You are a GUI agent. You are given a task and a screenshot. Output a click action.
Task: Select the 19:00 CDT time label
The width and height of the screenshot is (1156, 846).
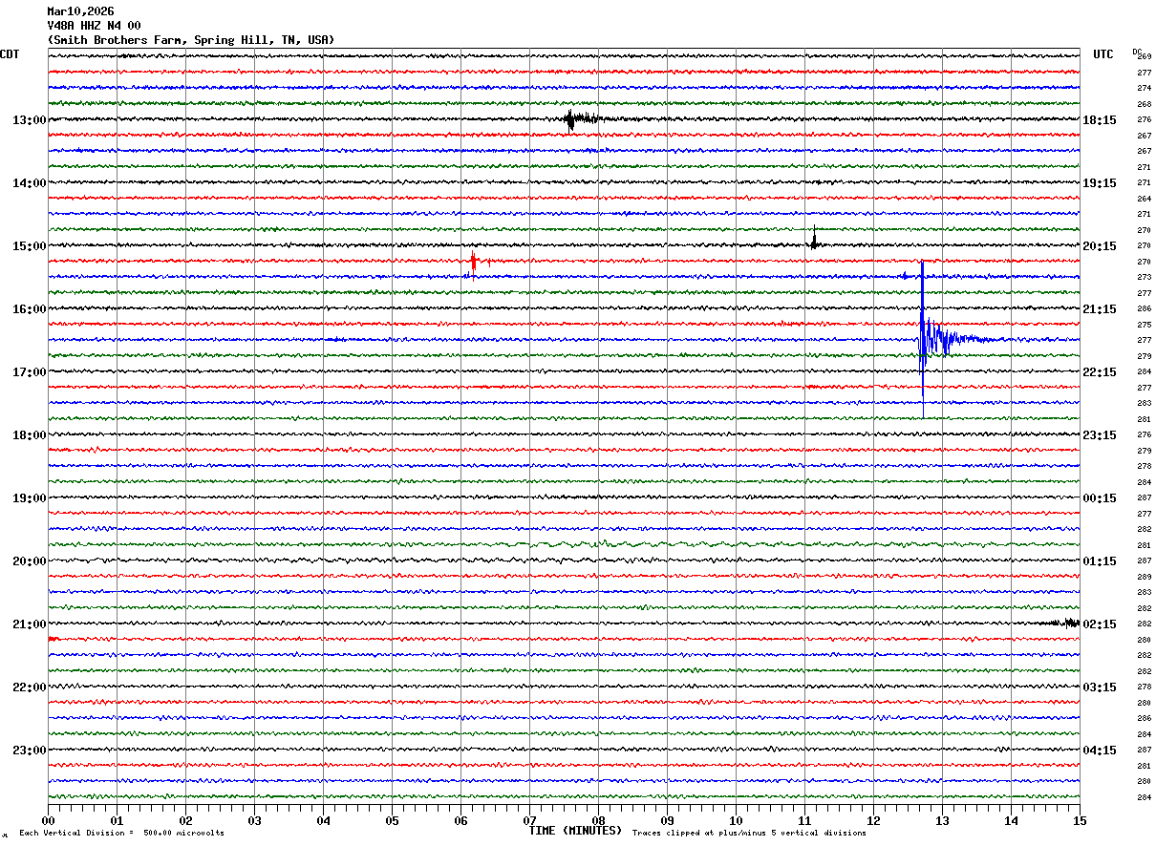click(29, 498)
